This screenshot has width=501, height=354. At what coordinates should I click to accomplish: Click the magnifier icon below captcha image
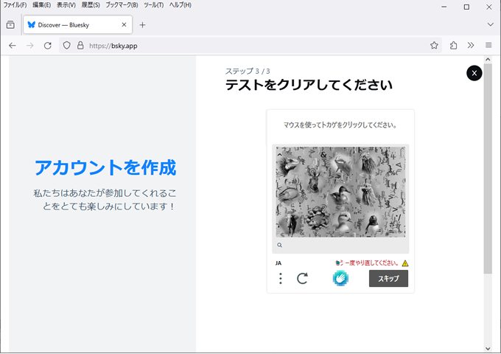[x=279, y=245]
